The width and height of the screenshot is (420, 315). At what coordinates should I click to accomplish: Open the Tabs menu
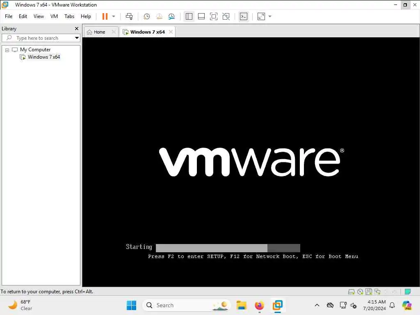point(69,16)
